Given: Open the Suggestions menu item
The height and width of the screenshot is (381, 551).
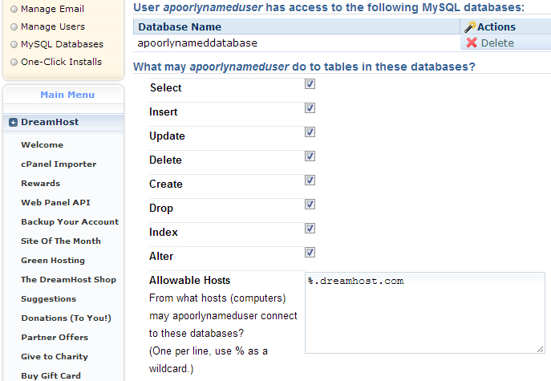Looking at the screenshot, I should (x=48, y=298).
